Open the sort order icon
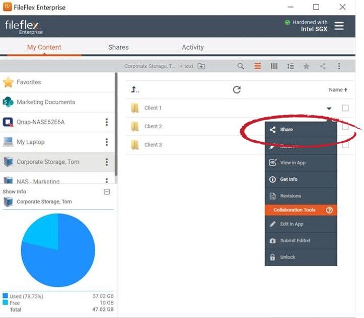This screenshot has height=318, width=364. [x=290, y=66]
